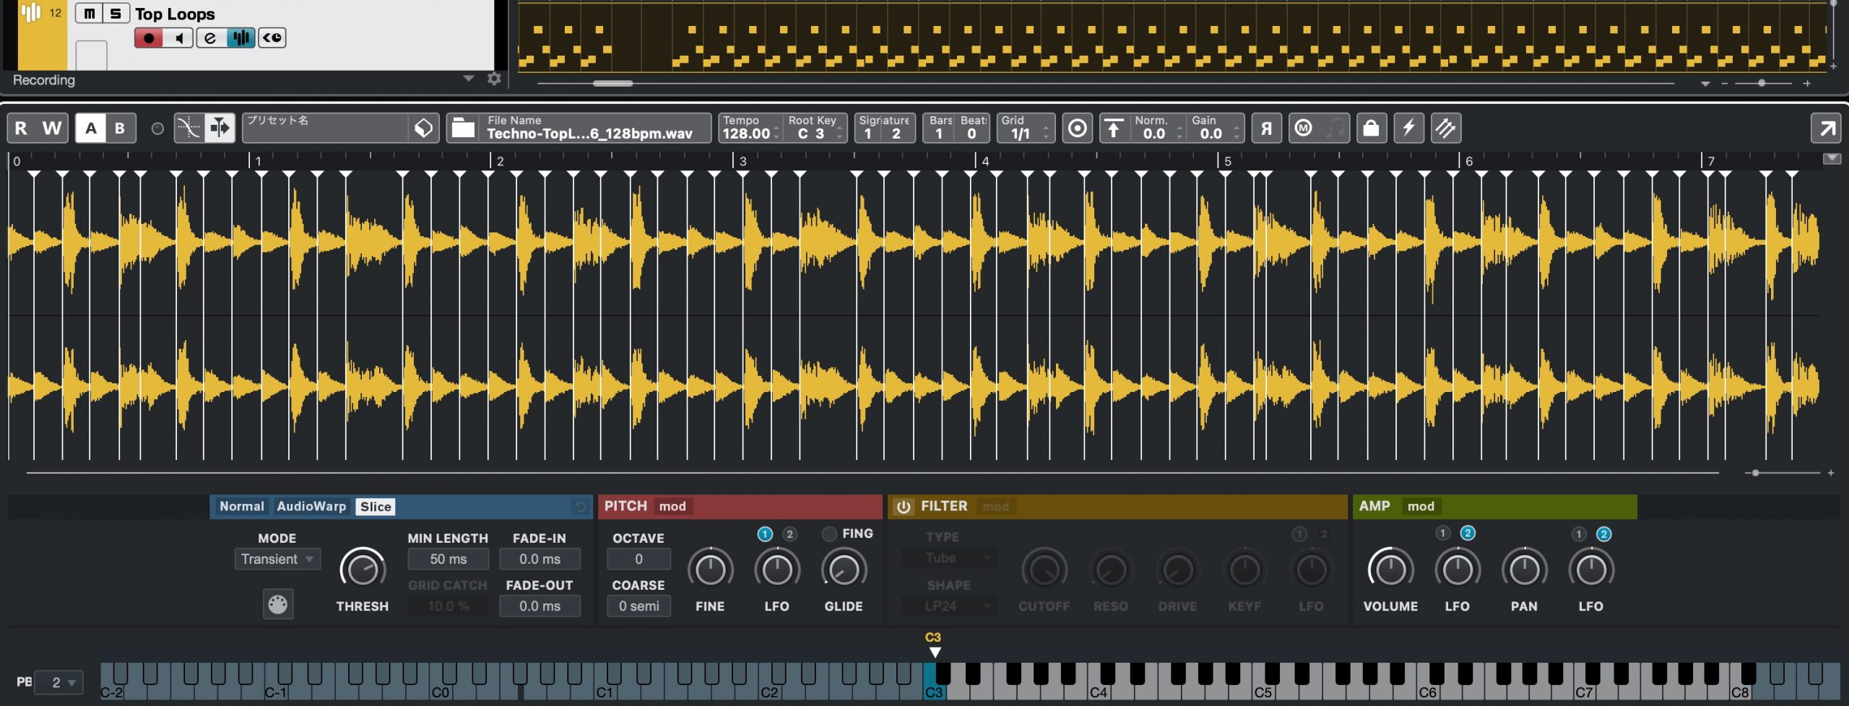Click the file name Techno-TopL...6_128bpm.wav
This screenshot has height=706, width=1849.
(x=589, y=134)
